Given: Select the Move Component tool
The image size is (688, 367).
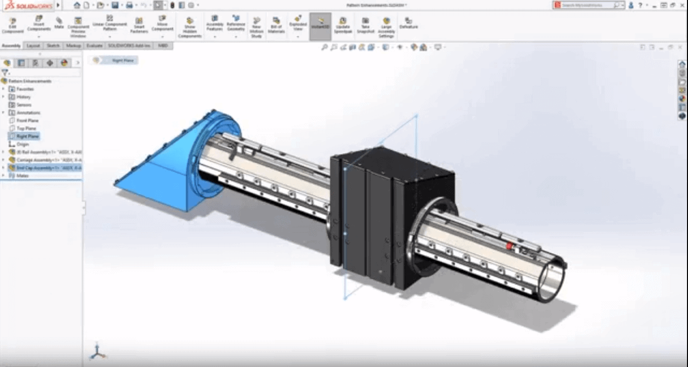Looking at the screenshot, I should [x=162, y=23].
